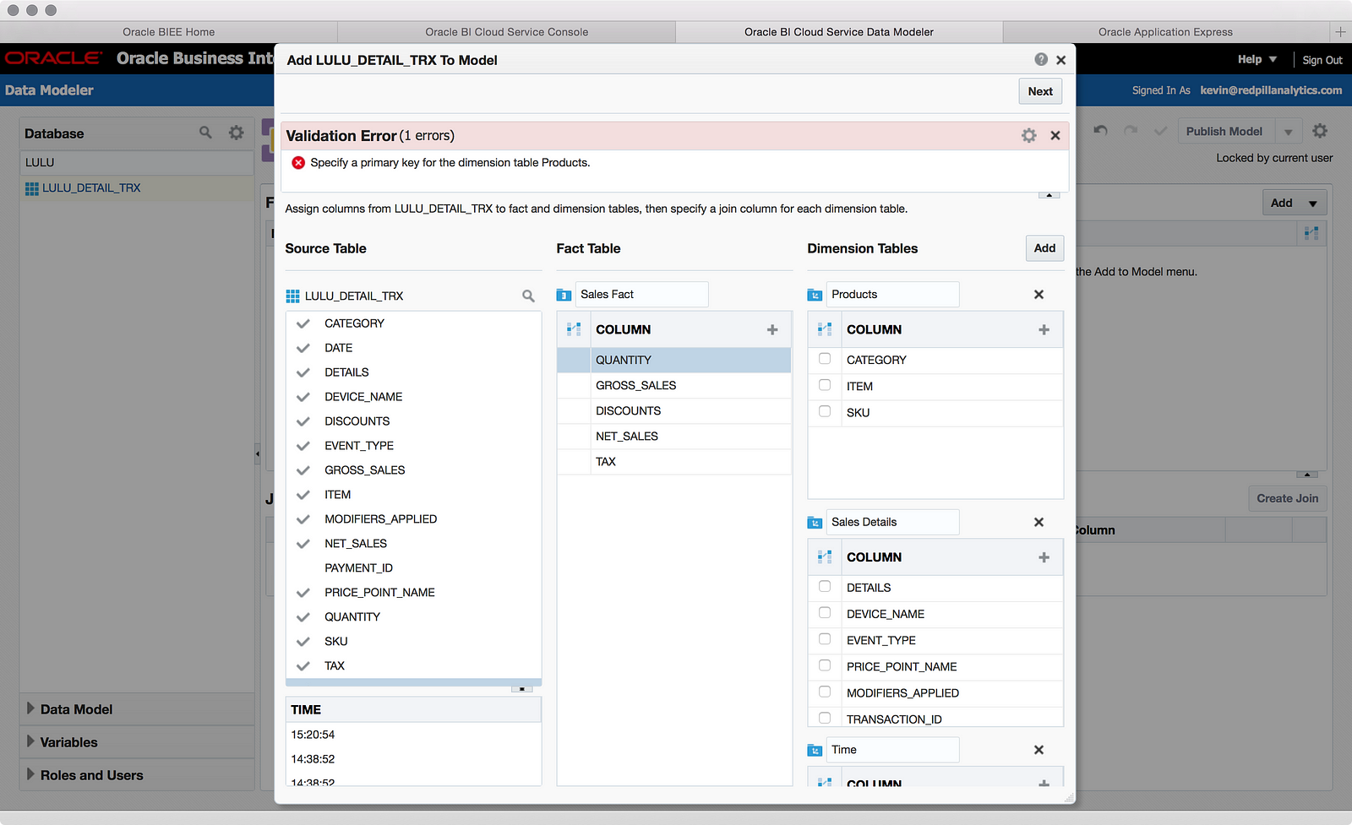Add a column to the Products dimension
The width and height of the screenshot is (1352, 825).
pos(1044,329)
